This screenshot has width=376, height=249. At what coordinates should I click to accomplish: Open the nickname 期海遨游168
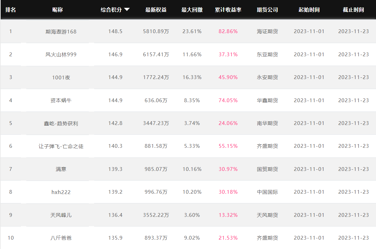pyautogui.click(x=61, y=32)
